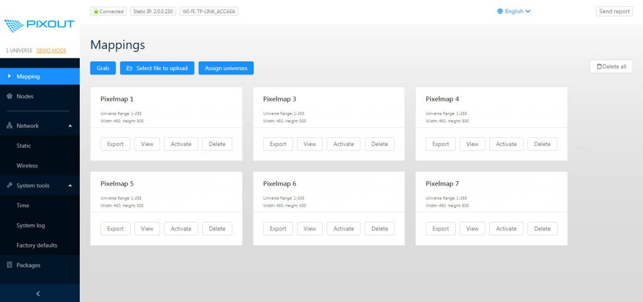The image size is (643, 302).
Task: Click the Nodes icon in sidebar
Action: (10, 96)
